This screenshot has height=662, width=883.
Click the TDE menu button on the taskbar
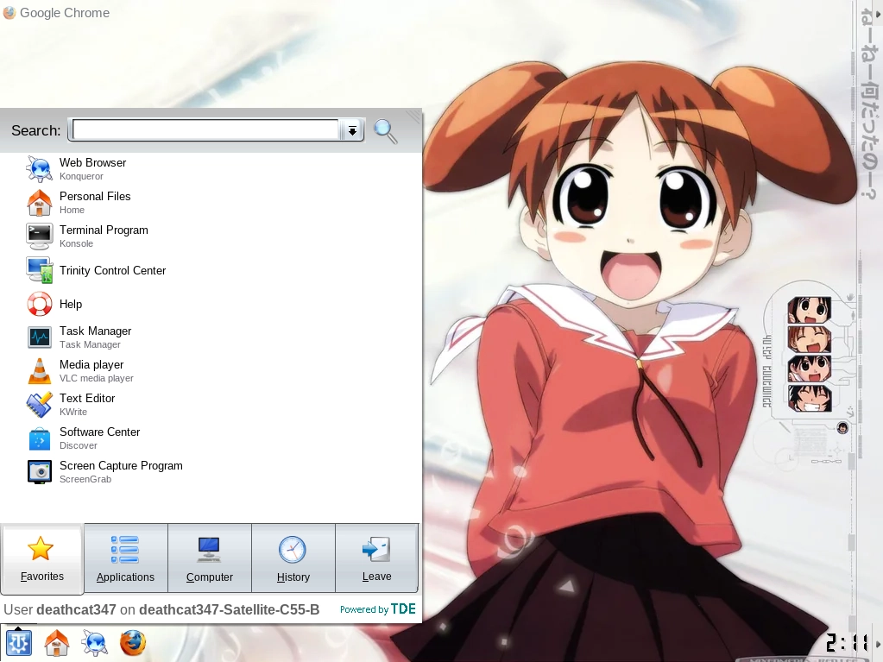[18, 642]
